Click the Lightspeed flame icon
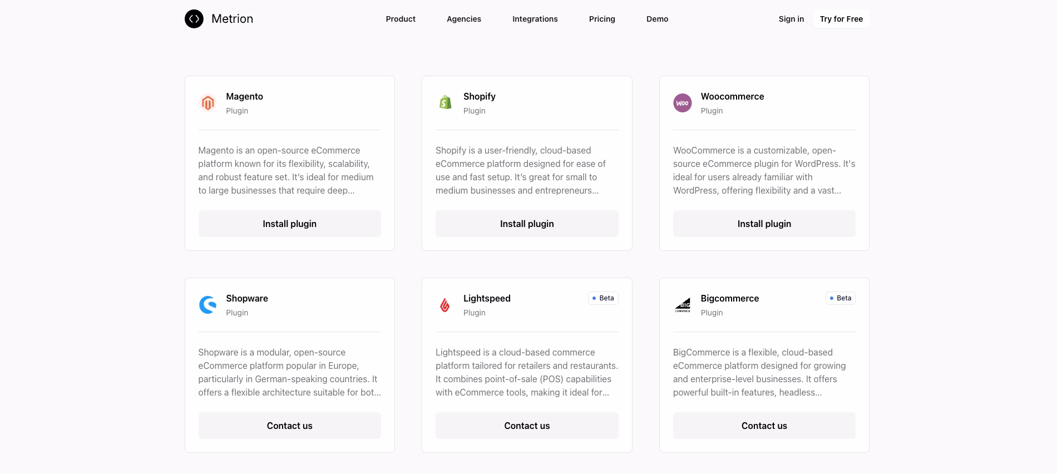Viewport: 1057px width, 474px height. (x=444, y=304)
